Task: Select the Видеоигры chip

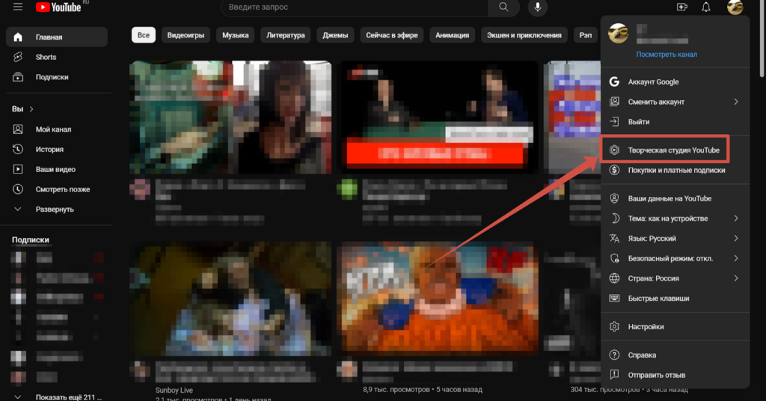Action: pos(186,35)
